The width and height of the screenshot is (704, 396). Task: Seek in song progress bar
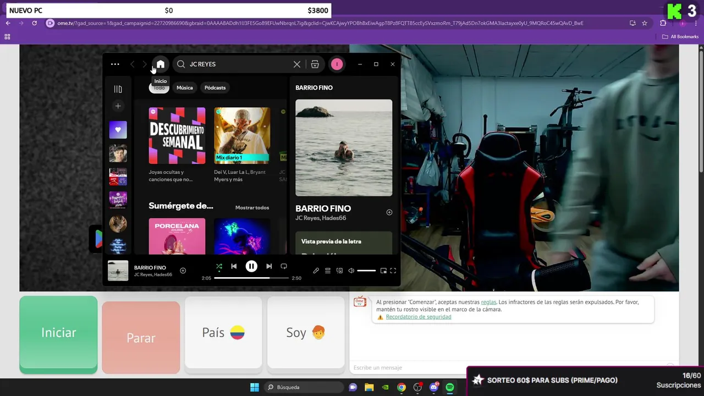(x=251, y=278)
